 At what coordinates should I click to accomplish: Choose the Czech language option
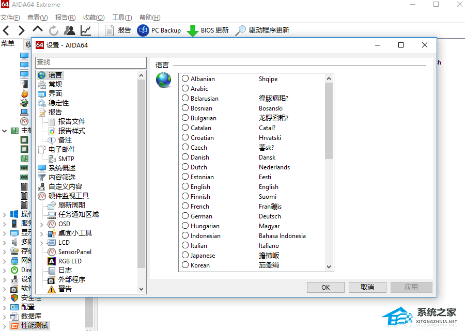point(185,147)
